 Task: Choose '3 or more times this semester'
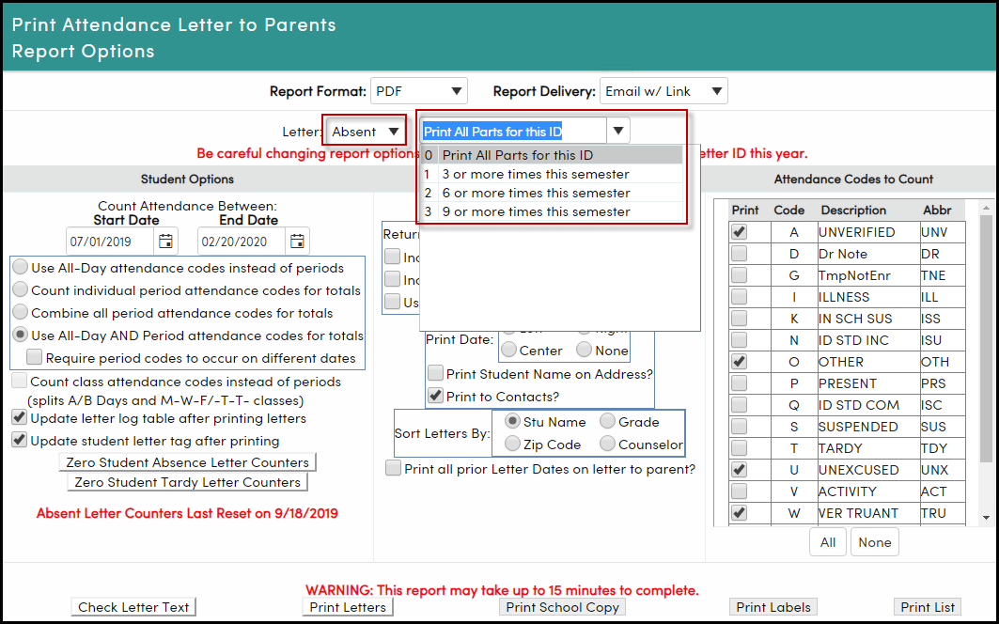pos(552,174)
